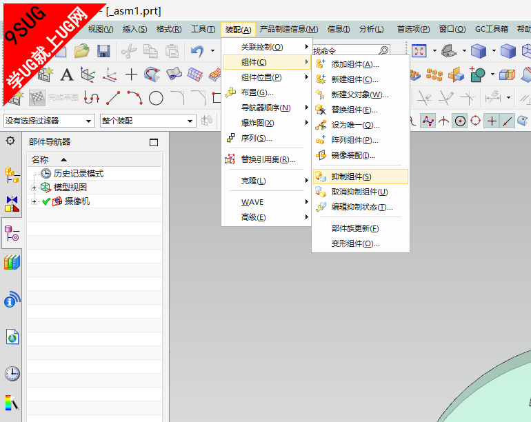Click the Undo arrow icon
The height and width of the screenshot is (422, 531).
197,51
